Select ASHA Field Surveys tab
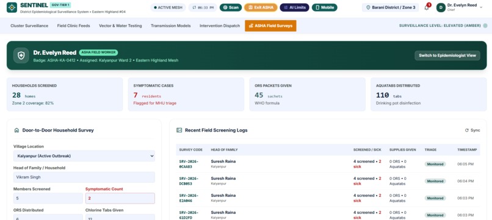Viewport: 492px width, 220px height. [x=270, y=26]
